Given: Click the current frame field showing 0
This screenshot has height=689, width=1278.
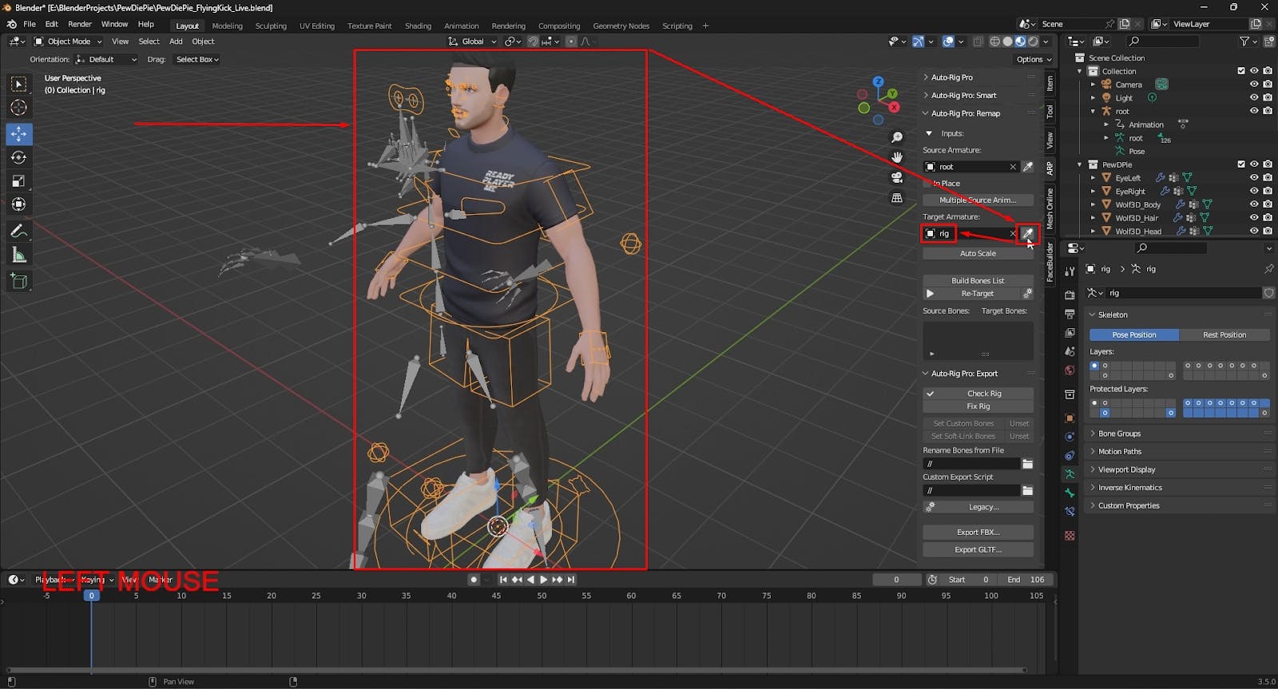Looking at the screenshot, I should (x=896, y=580).
